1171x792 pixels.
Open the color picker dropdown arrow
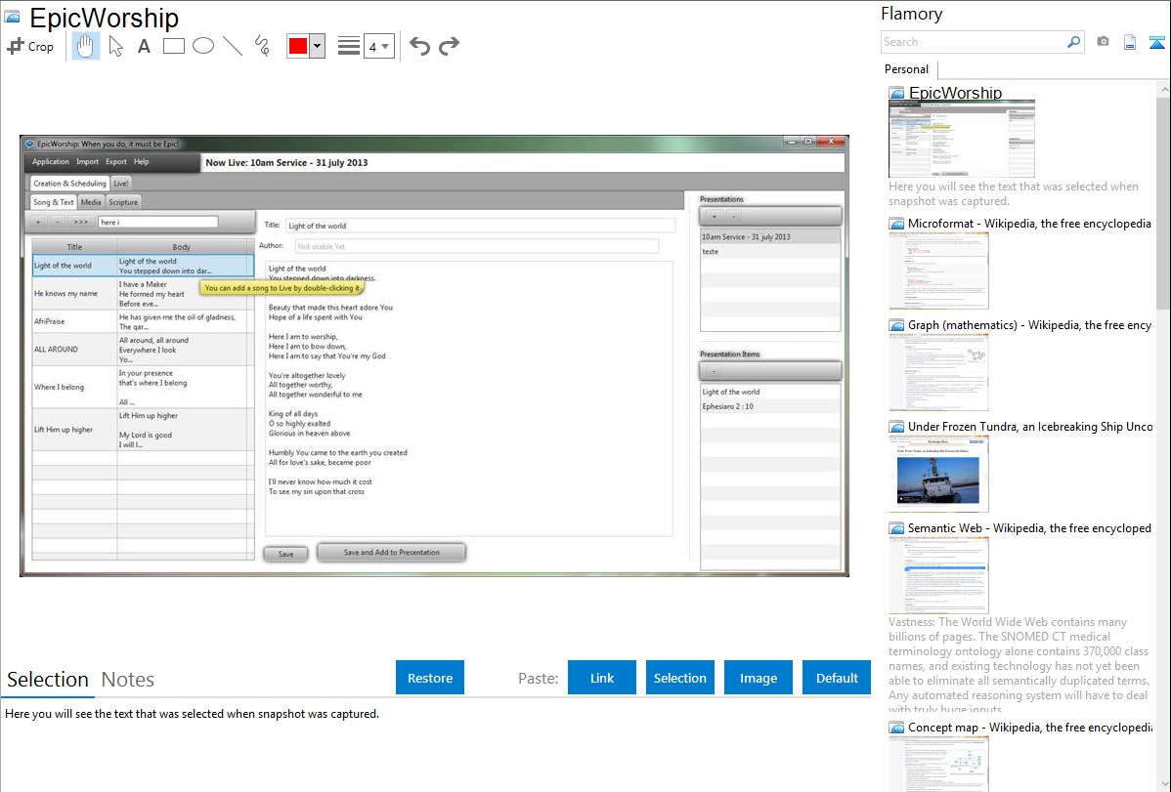click(x=317, y=46)
